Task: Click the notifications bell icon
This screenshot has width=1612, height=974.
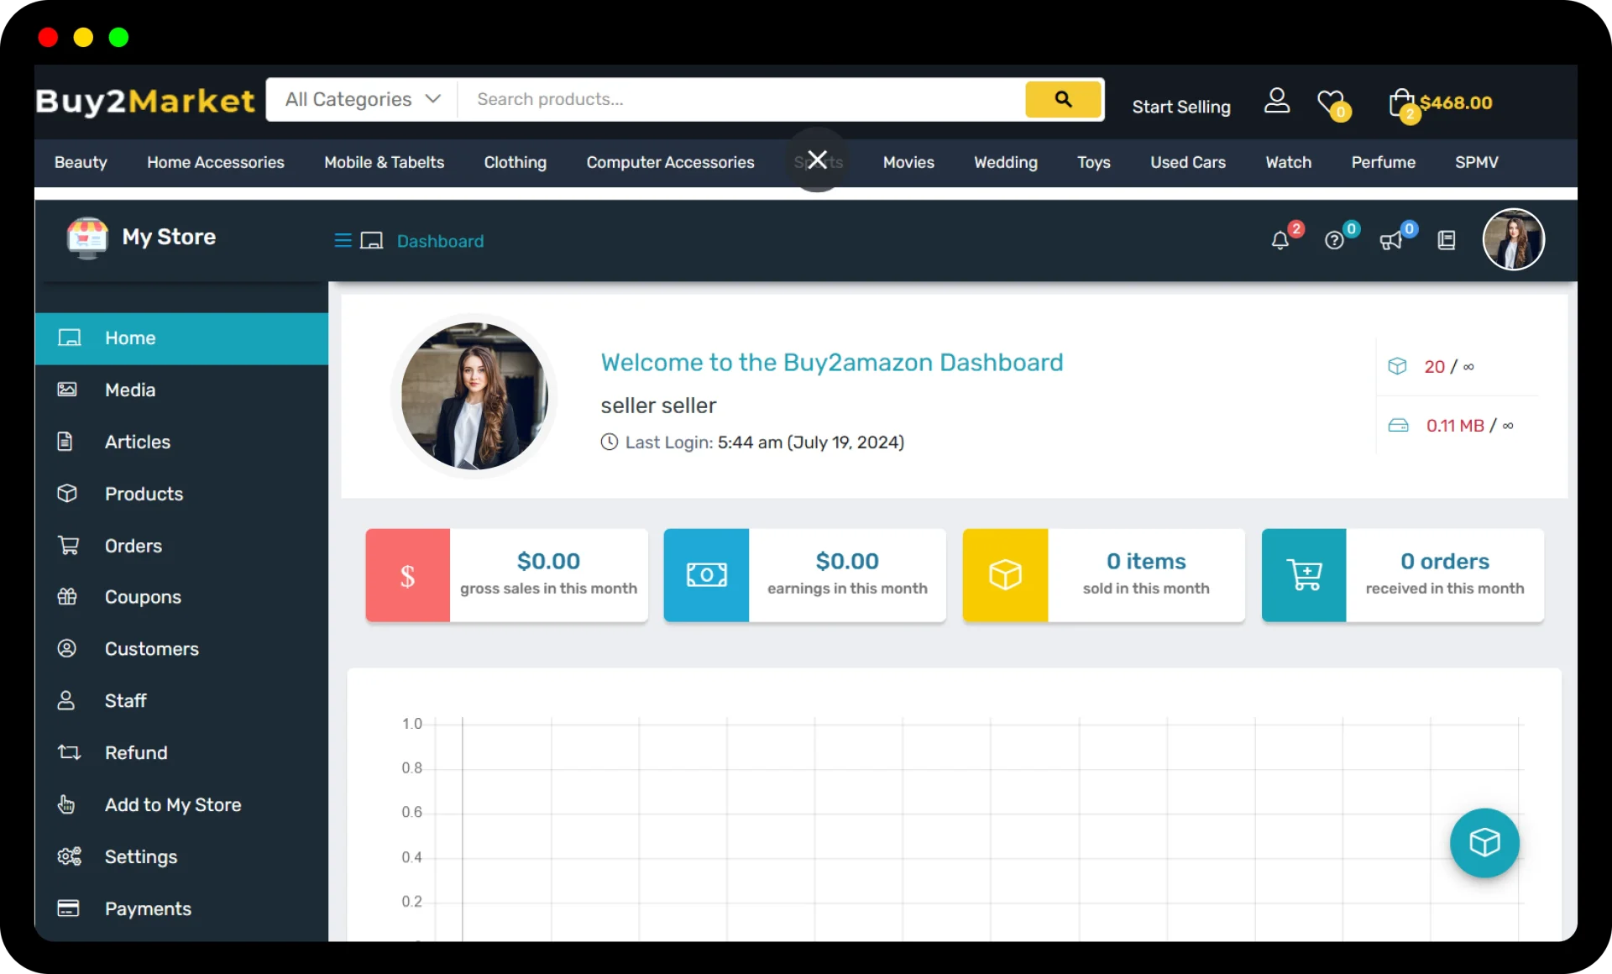Action: [1280, 239]
